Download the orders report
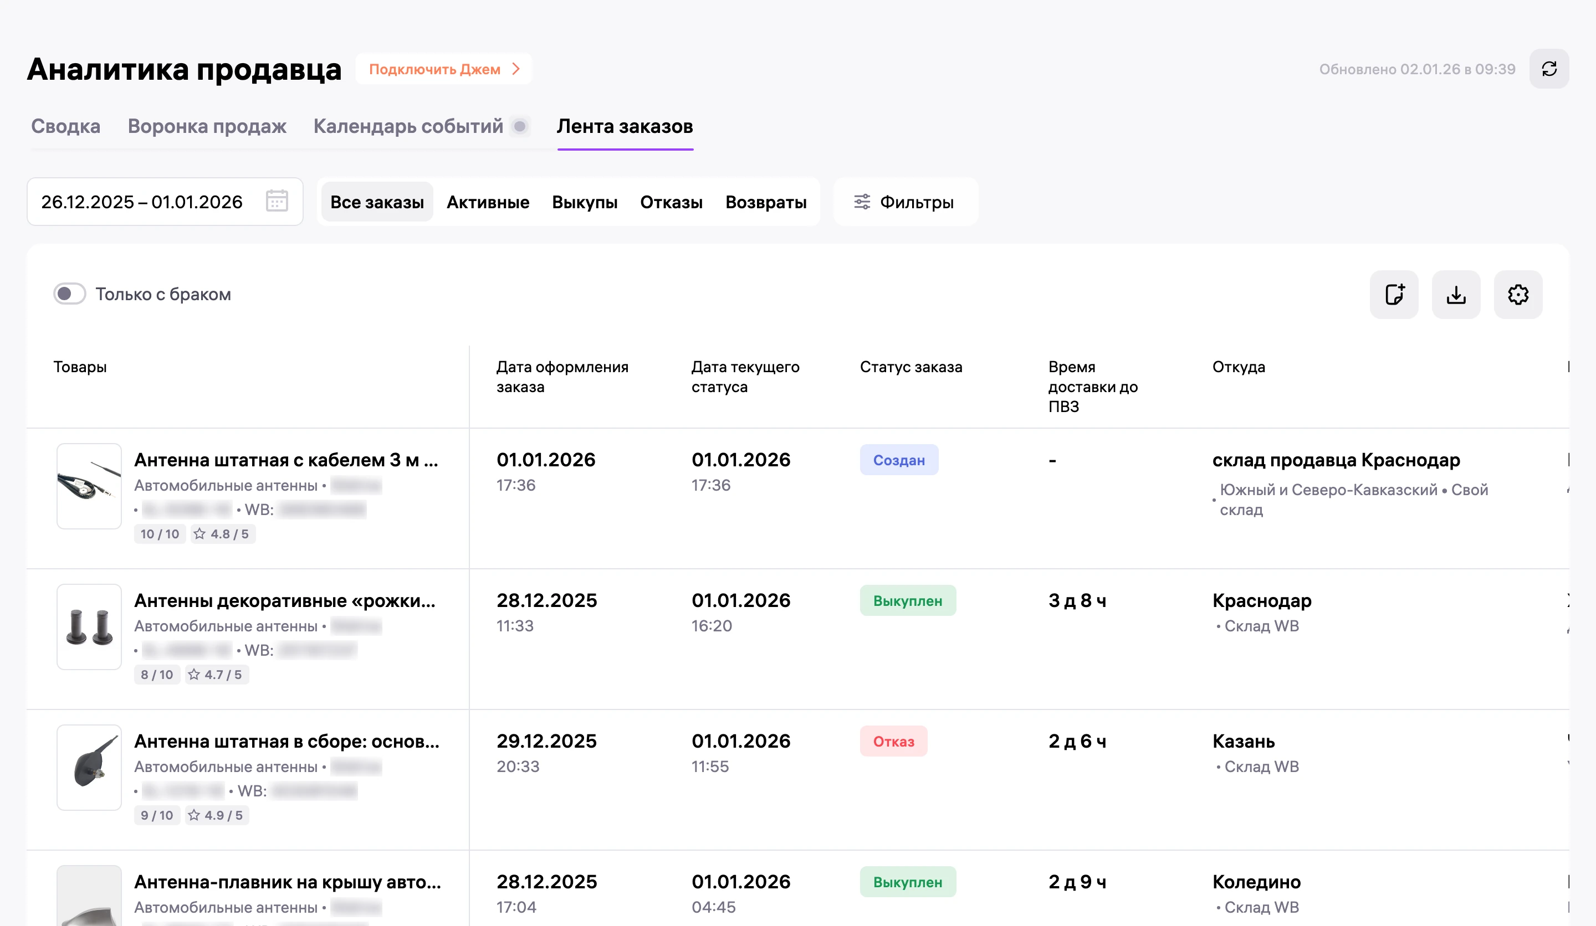Viewport: 1596px width, 926px height. 1456,295
